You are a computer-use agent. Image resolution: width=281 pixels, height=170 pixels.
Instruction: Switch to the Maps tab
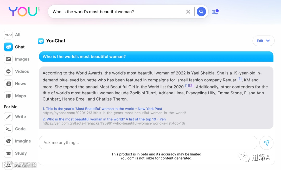click(x=21, y=96)
